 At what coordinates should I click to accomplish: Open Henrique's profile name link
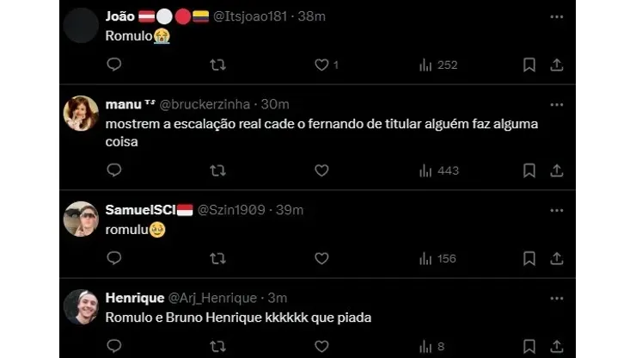pos(134,298)
